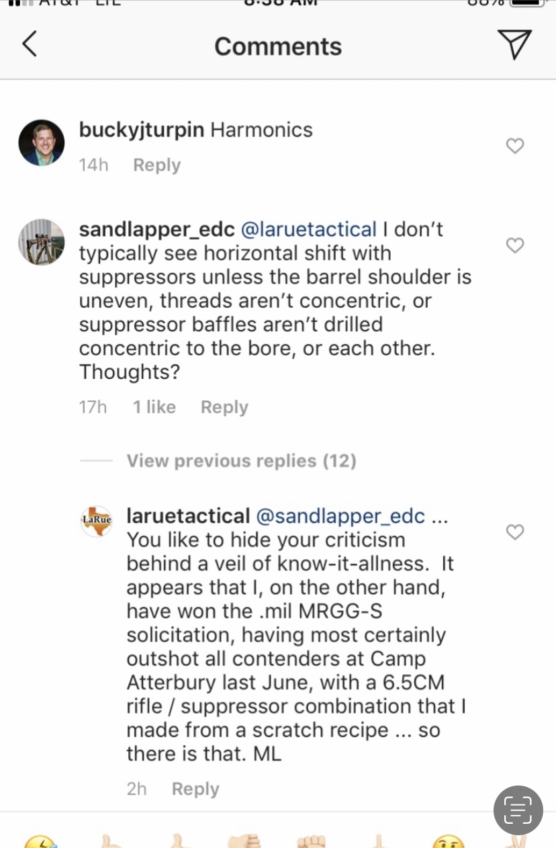Open the @sandlapper_edc mention link
Image resolution: width=556 pixels, height=848 pixels.
pyautogui.click(x=340, y=516)
